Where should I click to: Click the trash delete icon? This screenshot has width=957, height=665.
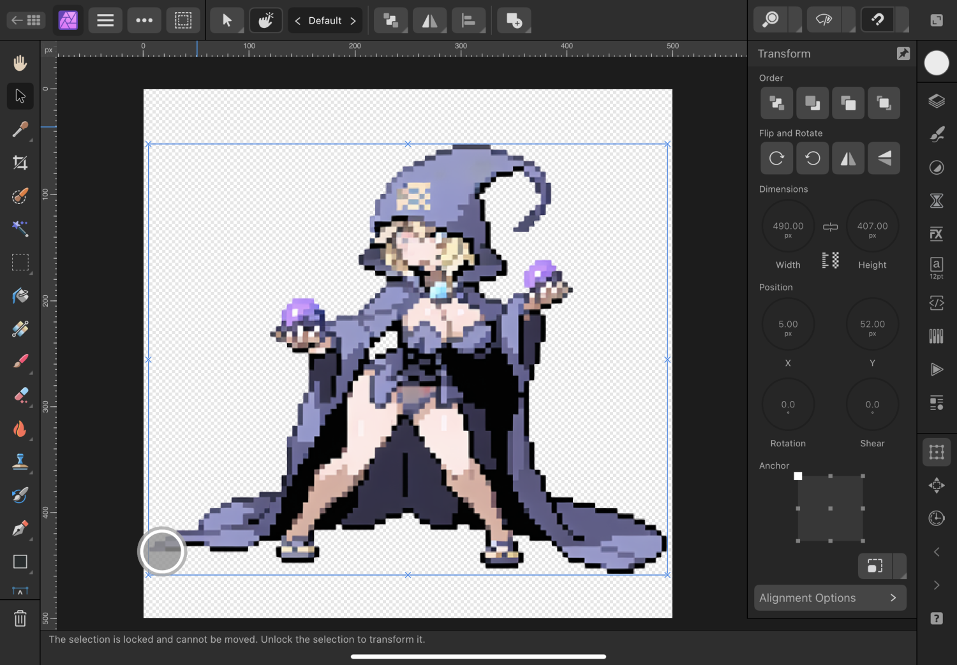click(x=20, y=618)
